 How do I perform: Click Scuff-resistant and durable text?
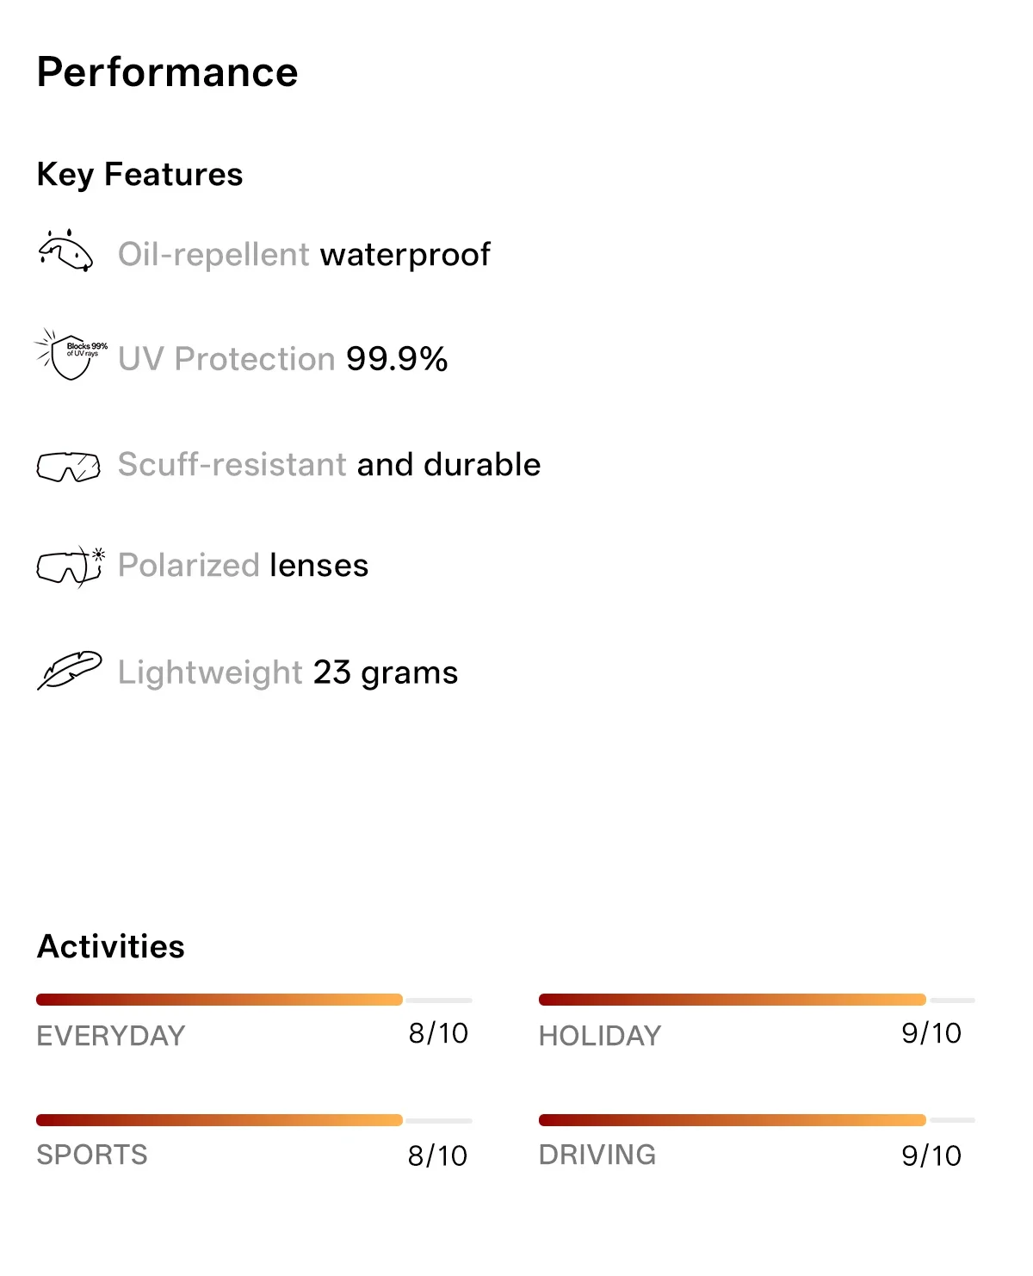[x=330, y=464]
